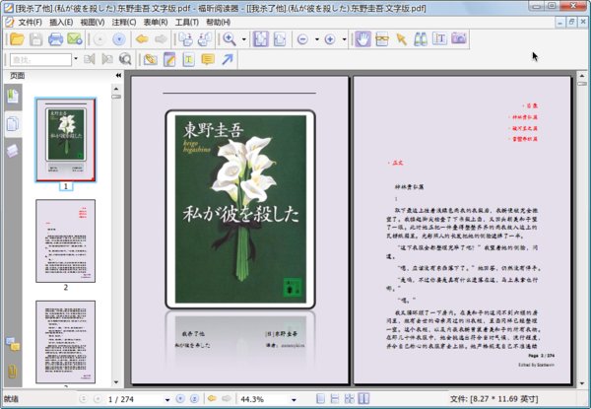Click the Print icon in toolbar
This screenshot has width=591, height=409.
(x=55, y=39)
